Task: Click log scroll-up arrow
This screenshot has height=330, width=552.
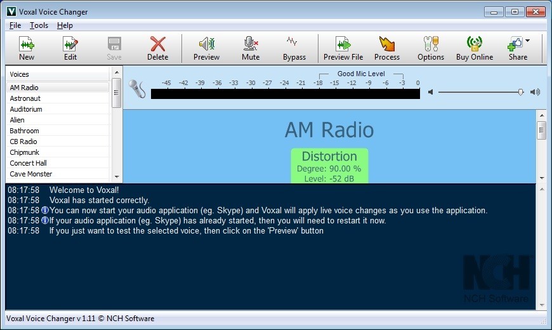Action: pyautogui.click(x=542, y=189)
